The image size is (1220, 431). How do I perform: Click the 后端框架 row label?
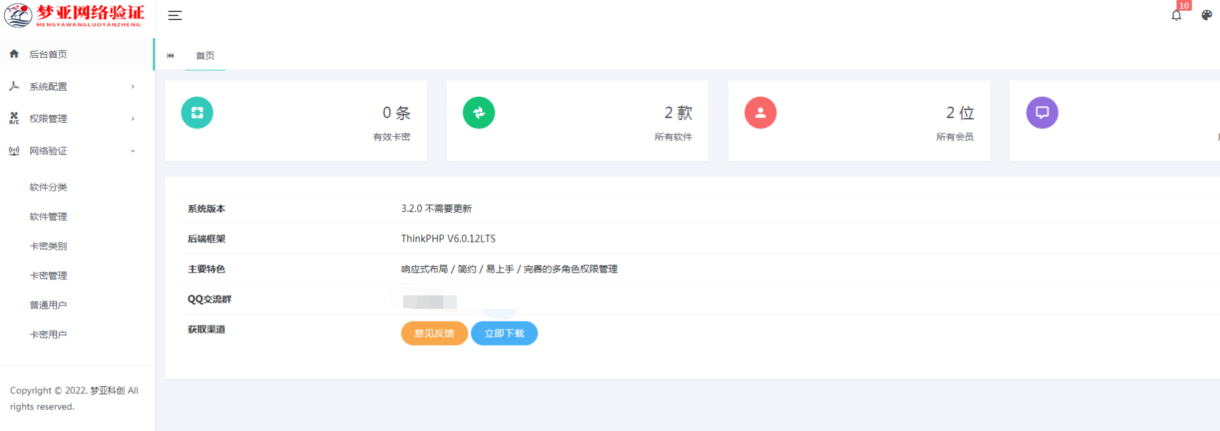(206, 239)
